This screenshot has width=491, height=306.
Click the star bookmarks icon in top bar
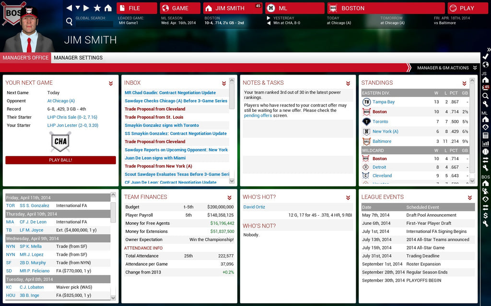pyautogui.click(x=97, y=8)
